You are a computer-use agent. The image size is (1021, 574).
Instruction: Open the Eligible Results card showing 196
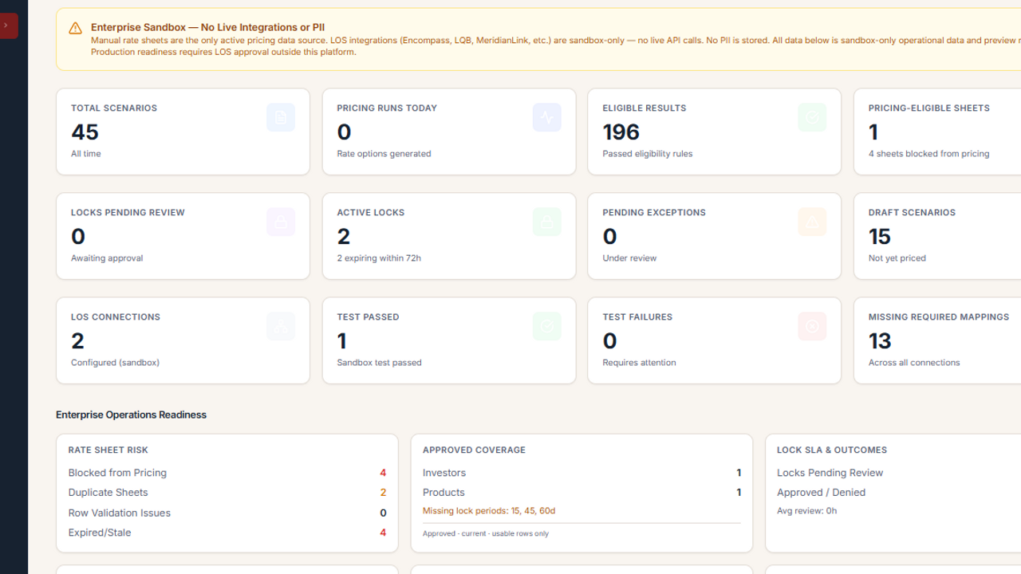click(x=715, y=132)
